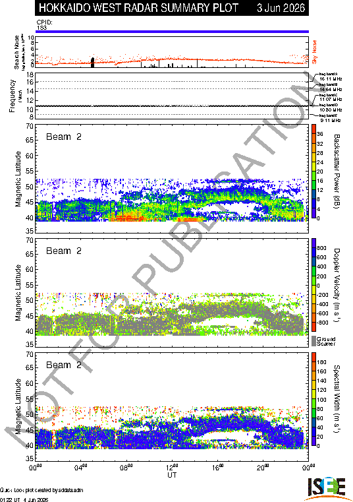Click the Ground Scatter gray legend box
The image size is (353, 502).
313,341
